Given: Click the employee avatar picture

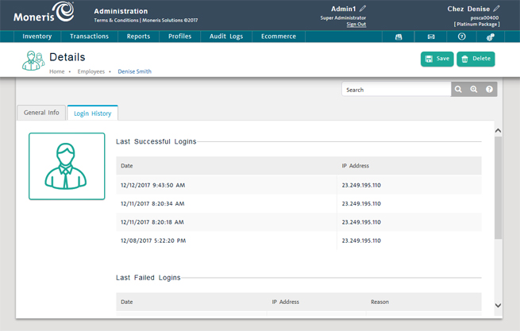Looking at the screenshot, I should (x=67, y=166).
